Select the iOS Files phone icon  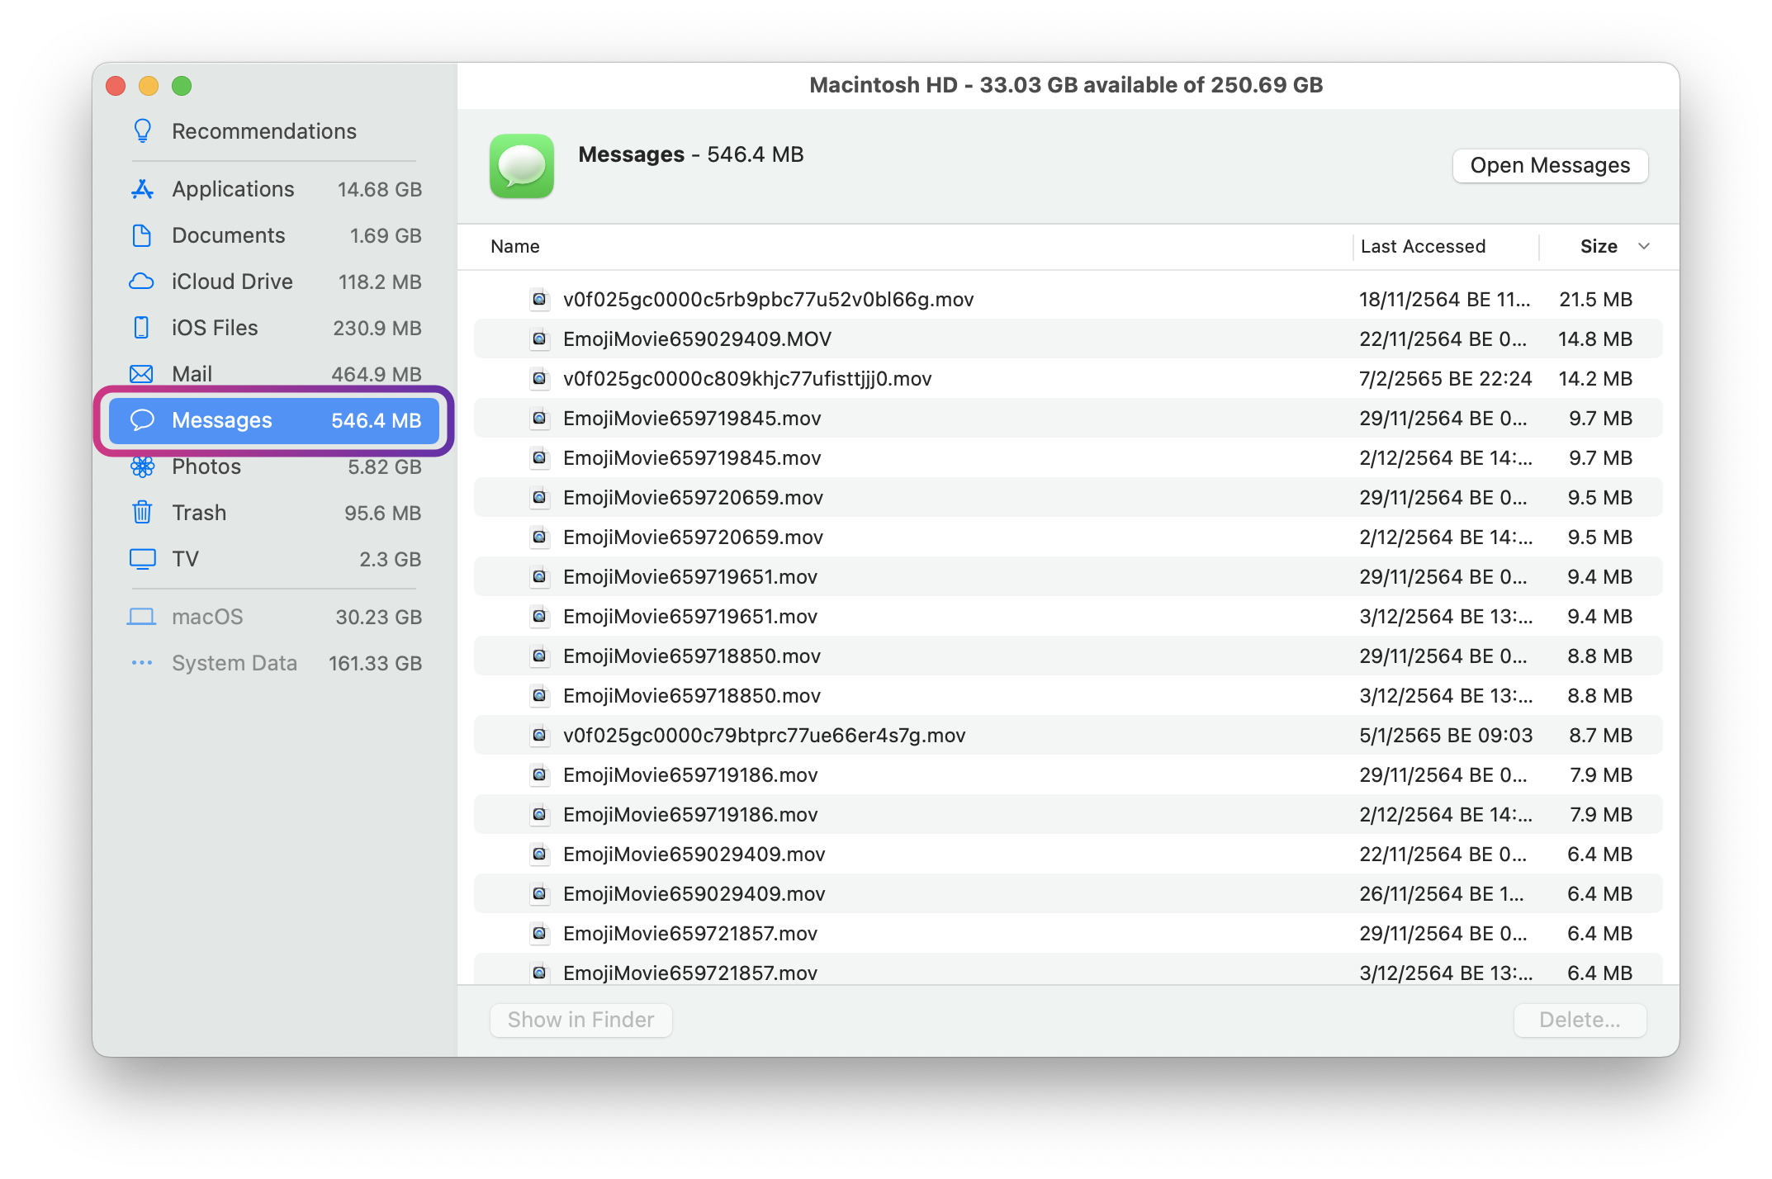(142, 328)
